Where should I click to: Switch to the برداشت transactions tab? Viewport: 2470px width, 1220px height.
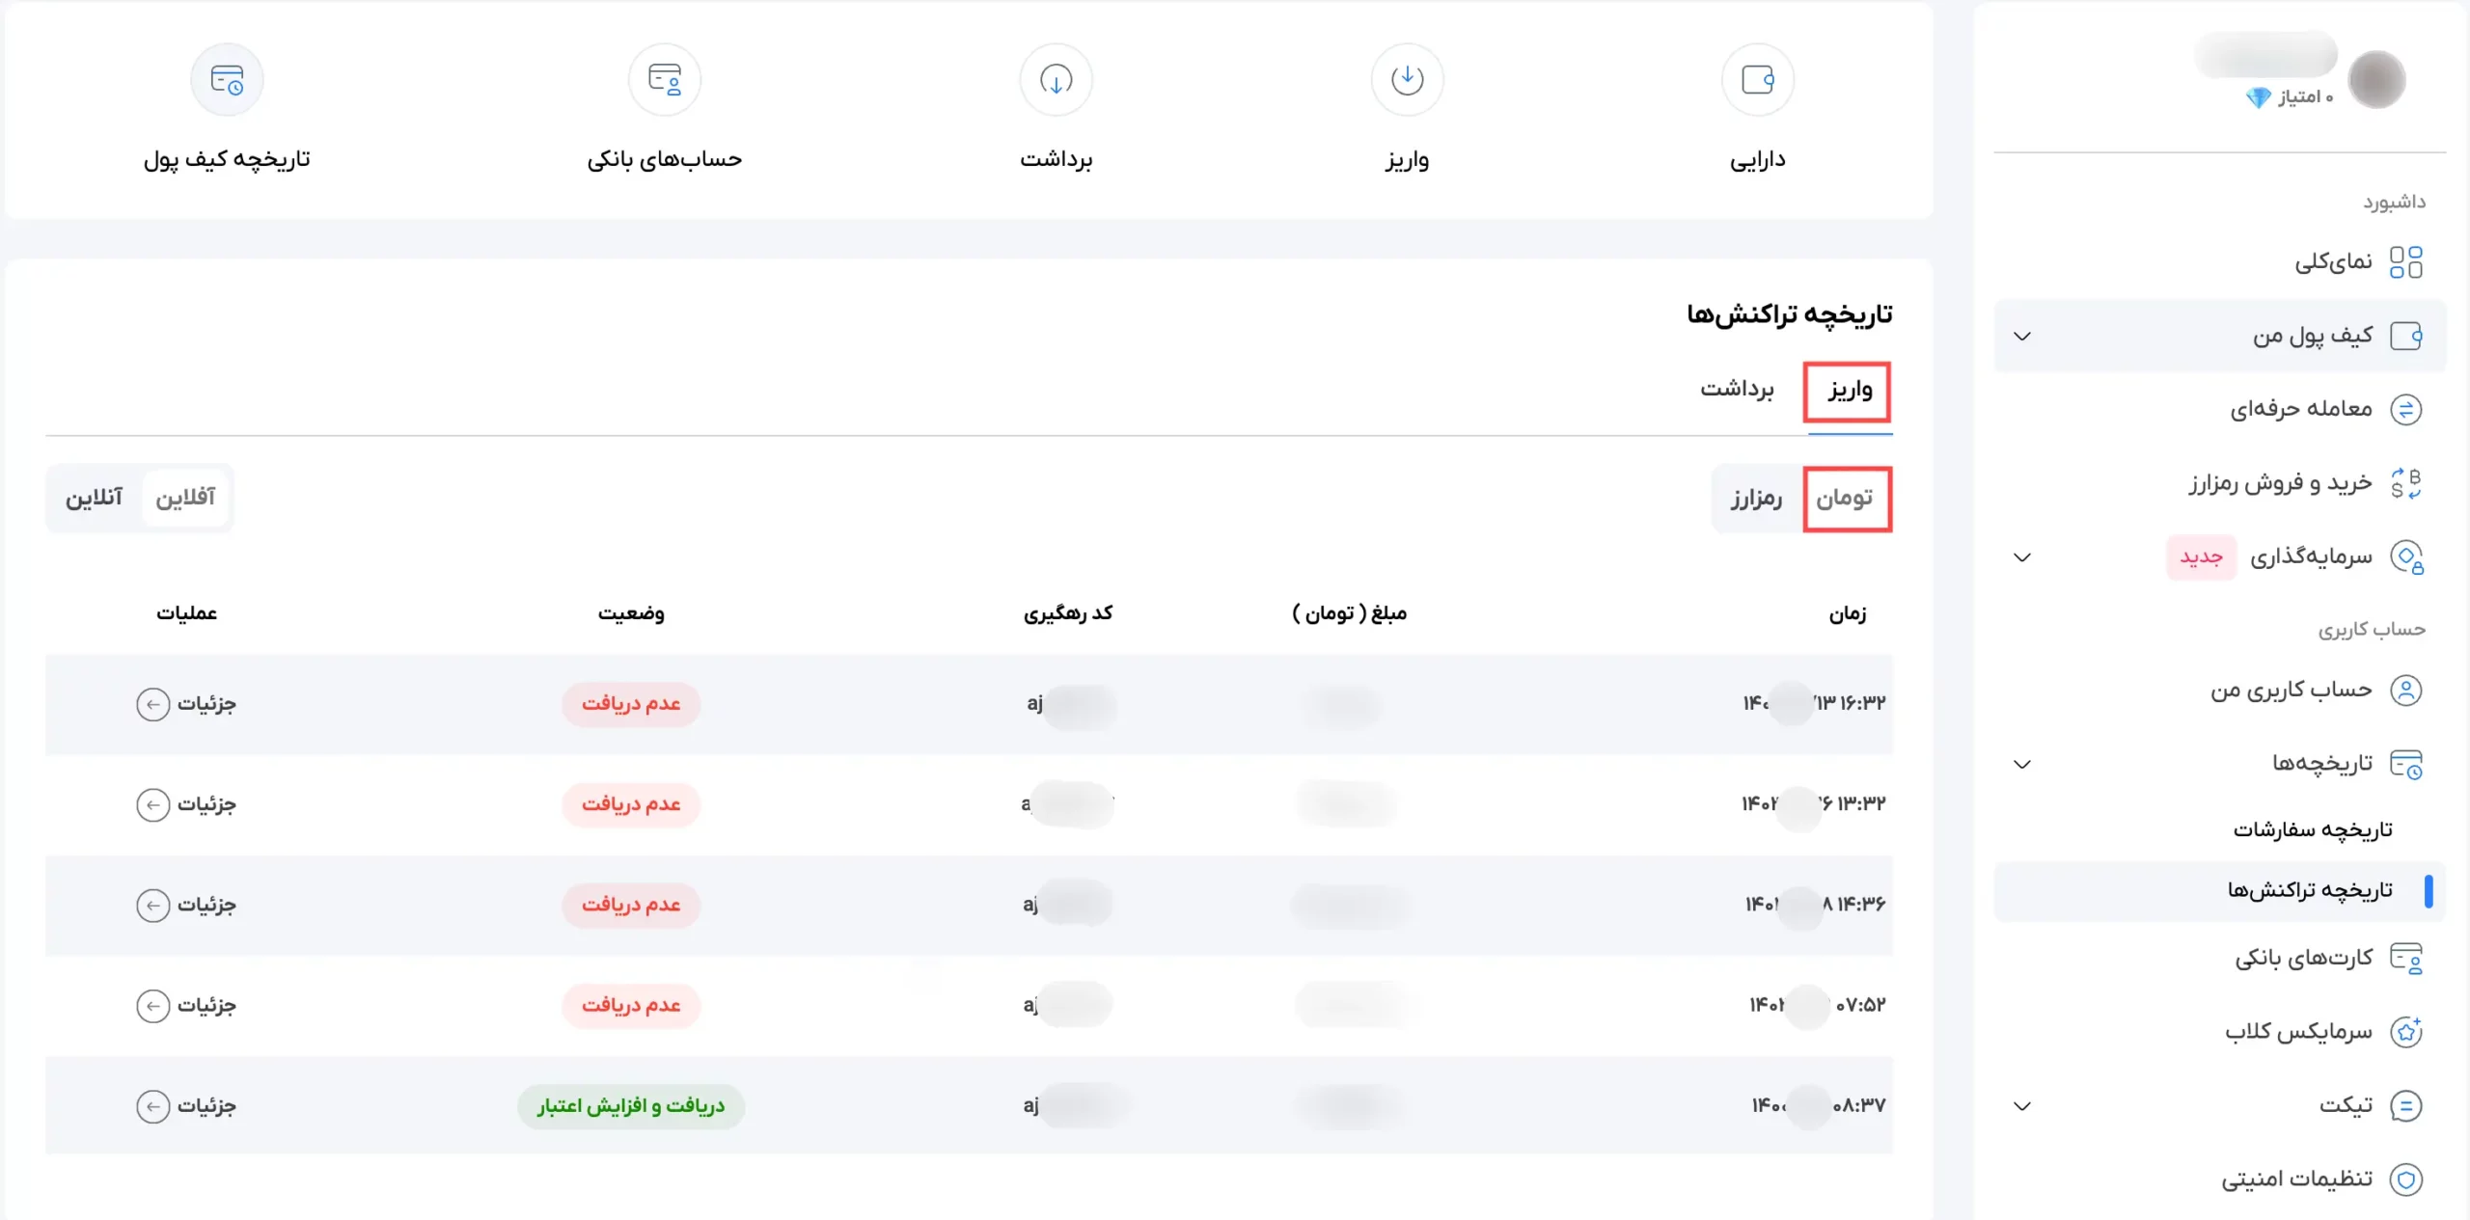point(1737,389)
